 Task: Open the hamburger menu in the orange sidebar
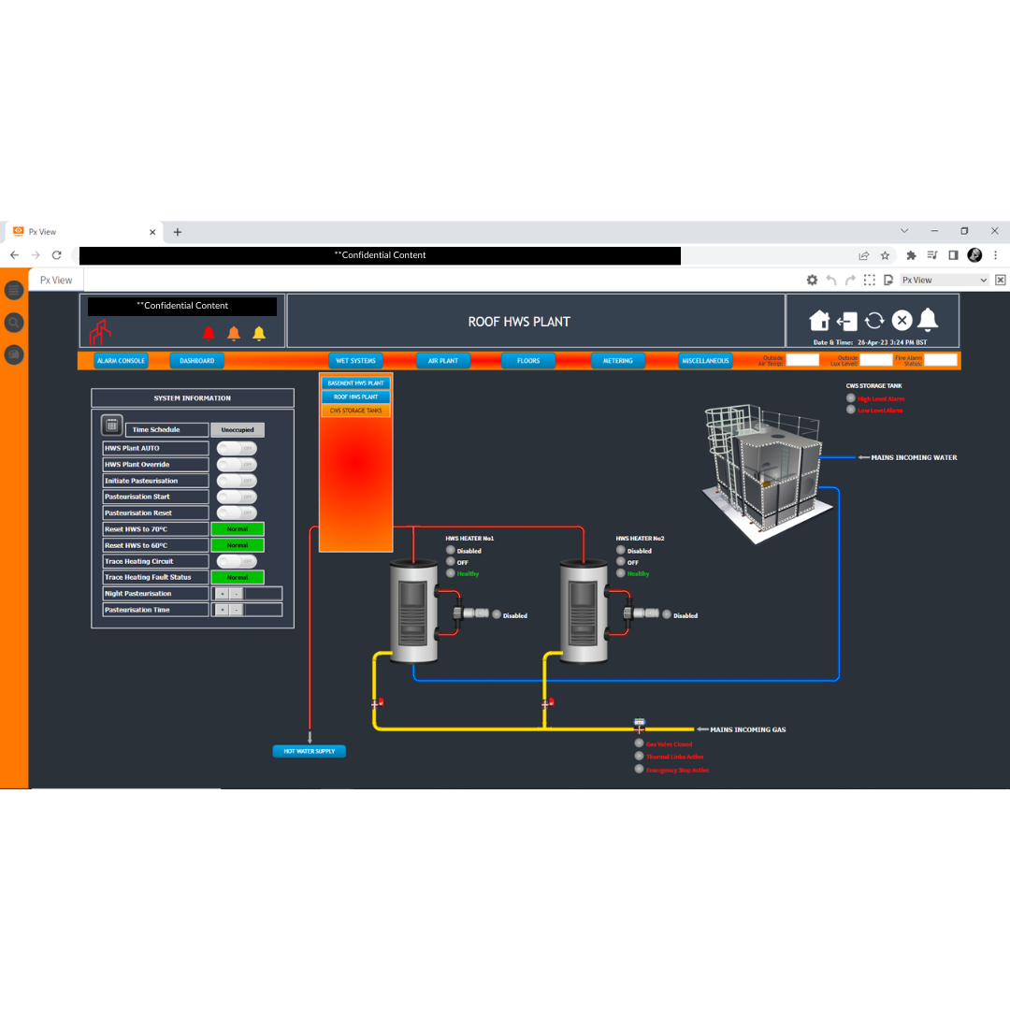13,290
